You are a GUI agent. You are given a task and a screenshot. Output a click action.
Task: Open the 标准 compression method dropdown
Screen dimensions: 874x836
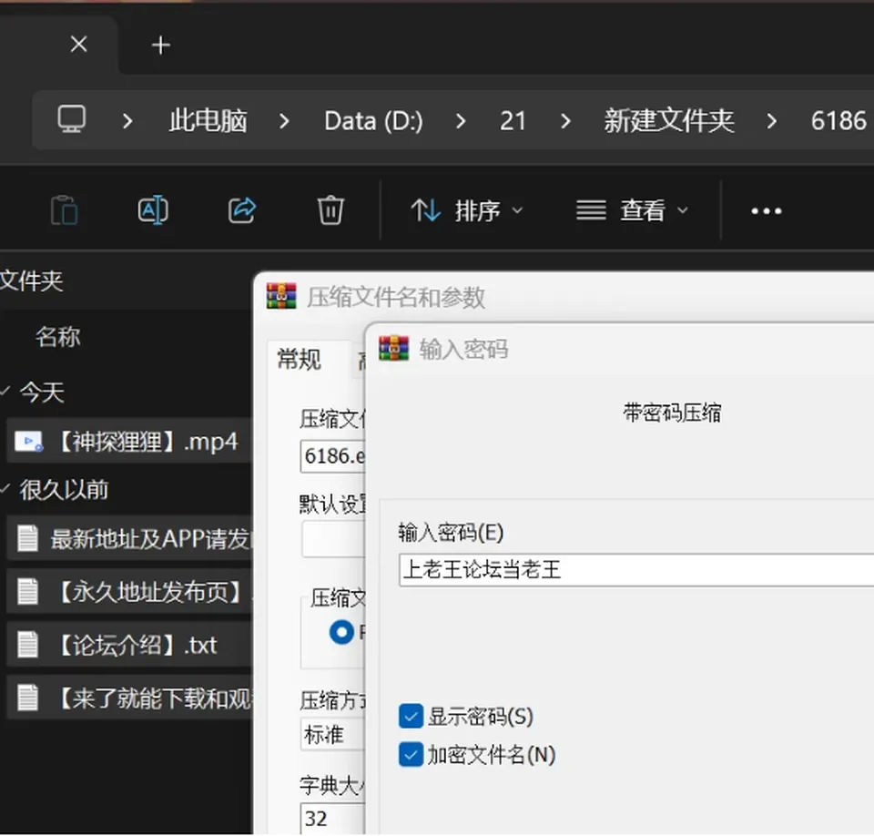[x=333, y=735]
